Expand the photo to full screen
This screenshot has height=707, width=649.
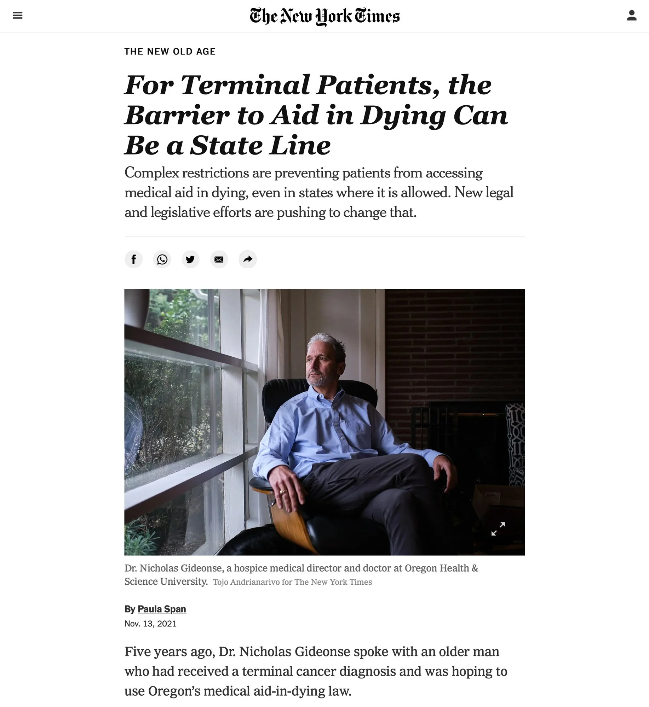(x=498, y=529)
